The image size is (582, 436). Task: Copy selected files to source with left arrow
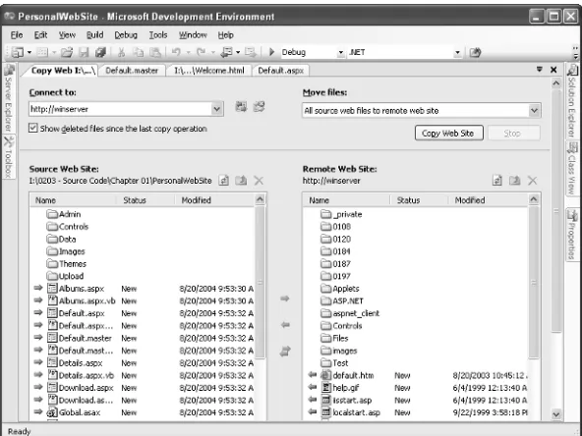pos(285,325)
